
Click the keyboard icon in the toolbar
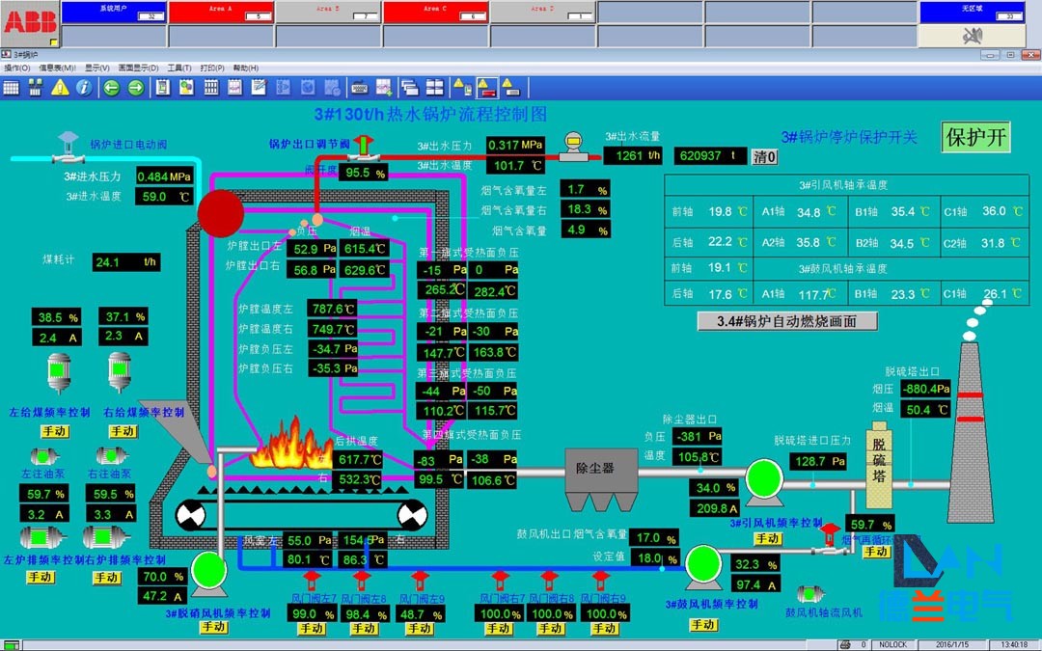coord(359,87)
